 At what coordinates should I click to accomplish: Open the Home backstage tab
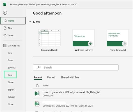[x=13, y=21]
